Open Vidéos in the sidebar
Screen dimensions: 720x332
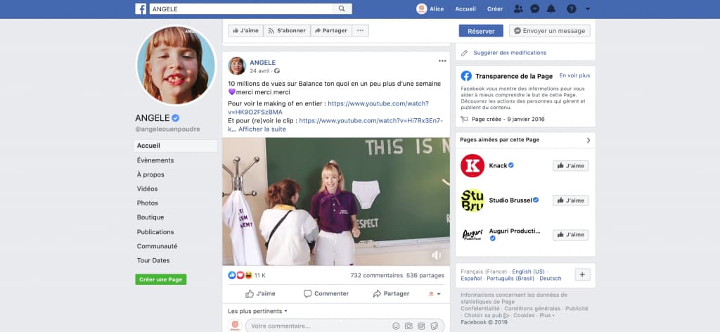(x=147, y=189)
